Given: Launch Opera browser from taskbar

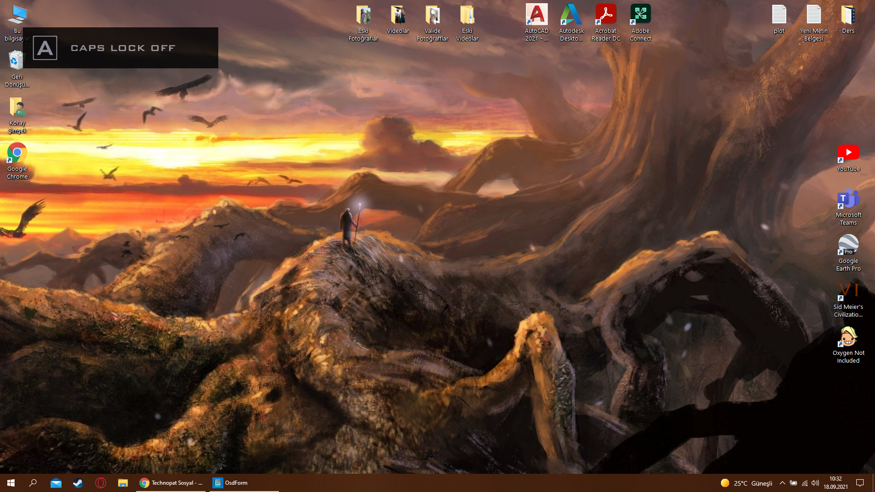Looking at the screenshot, I should (100, 483).
